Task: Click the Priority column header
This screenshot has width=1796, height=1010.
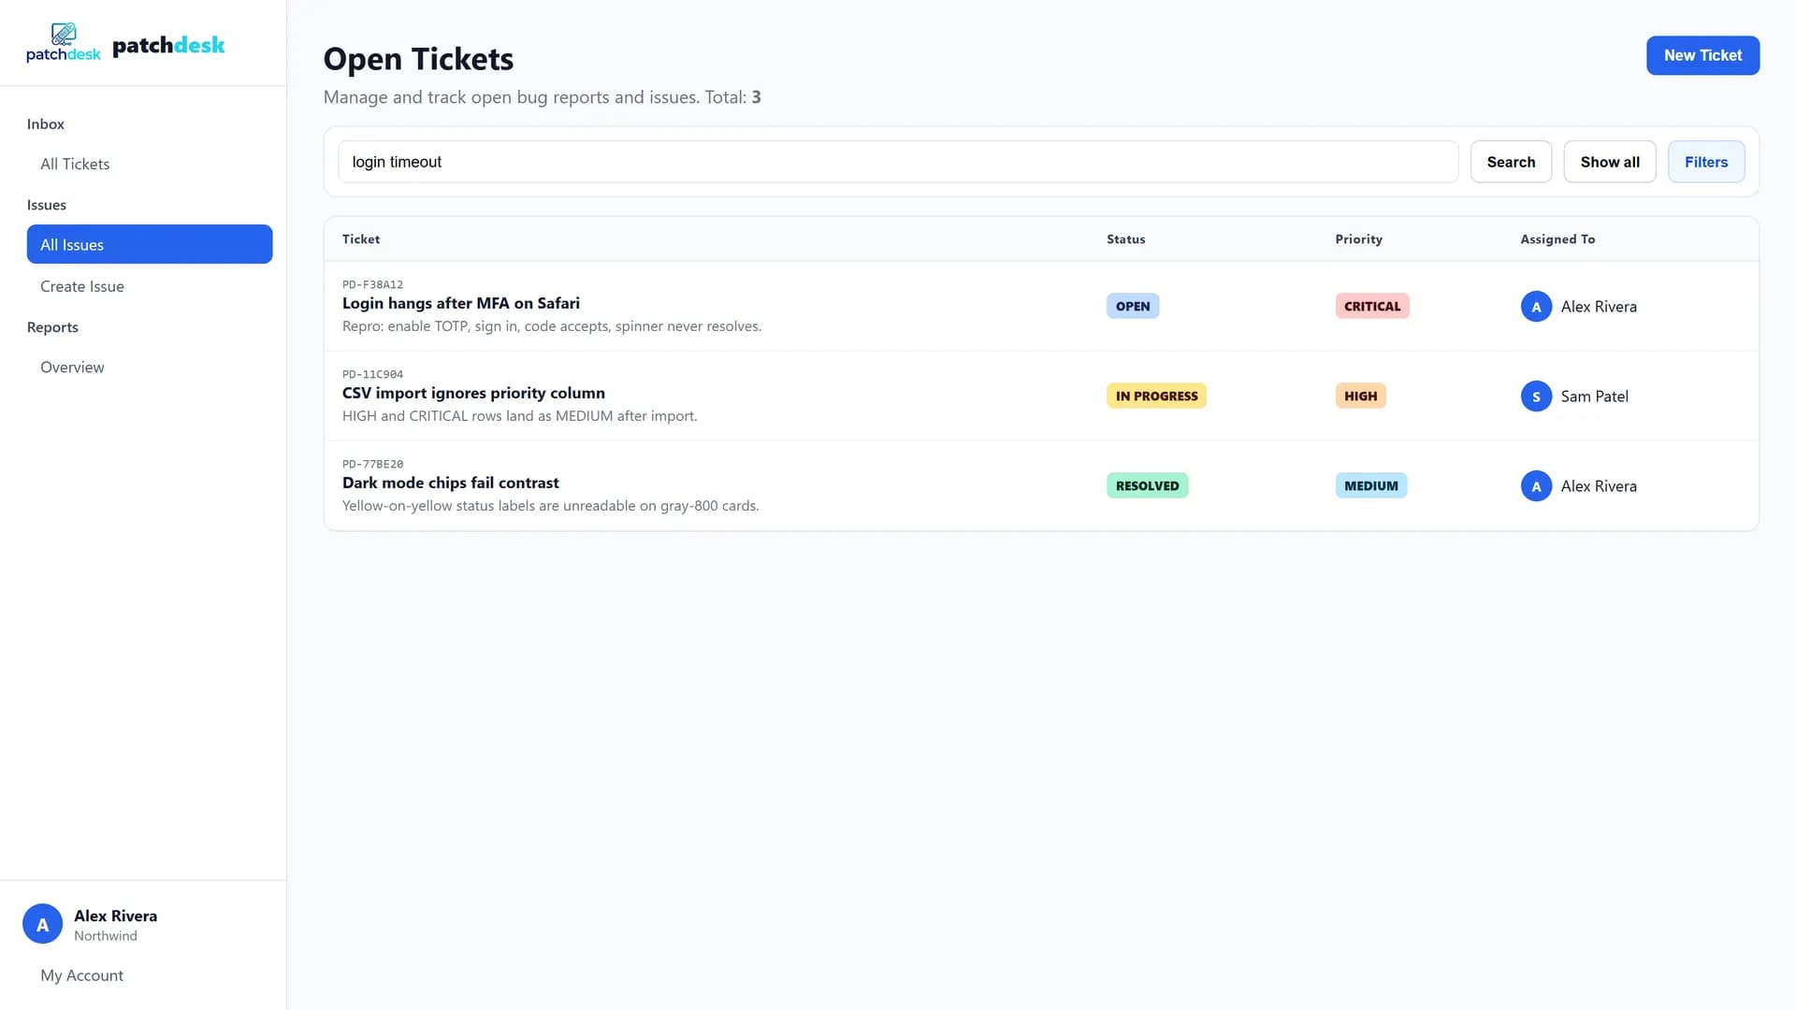Action: click(x=1358, y=239)
